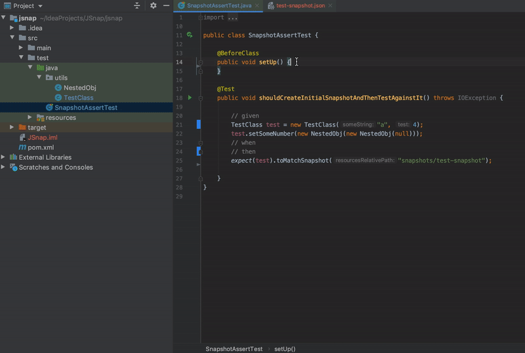Click the NestedObj class icon

pos(58,88)
